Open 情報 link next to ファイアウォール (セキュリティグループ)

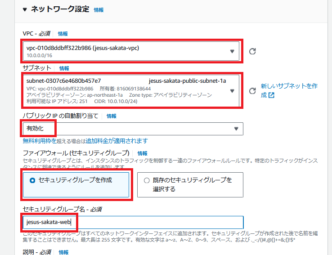pyautogui.click(x=143, y=153)
